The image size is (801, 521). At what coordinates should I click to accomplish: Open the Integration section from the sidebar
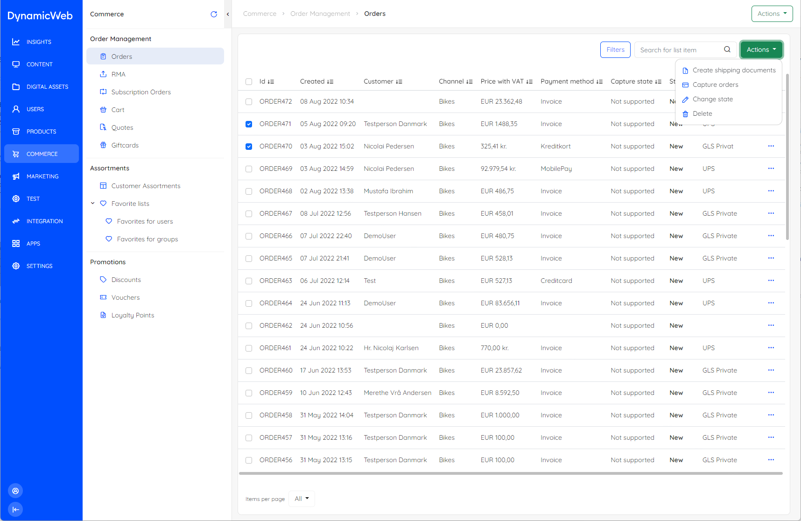click(15, 221)
